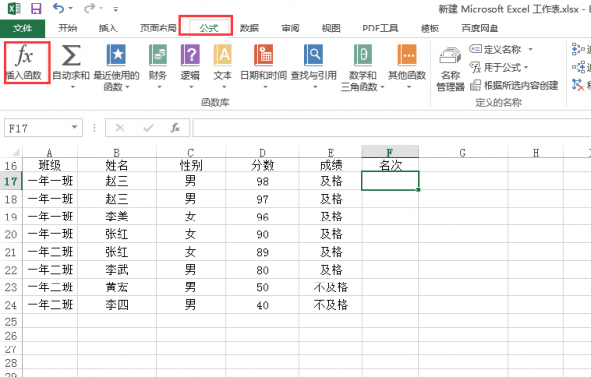Open Date and Time (日期和时间) functions
Image resolution: width=591 pixels, height=377 pixels.
point(264,62)
